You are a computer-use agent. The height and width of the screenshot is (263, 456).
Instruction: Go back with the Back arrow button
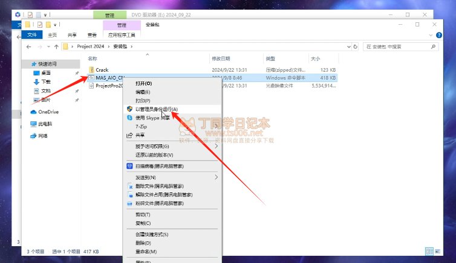(x=28, y=46)
